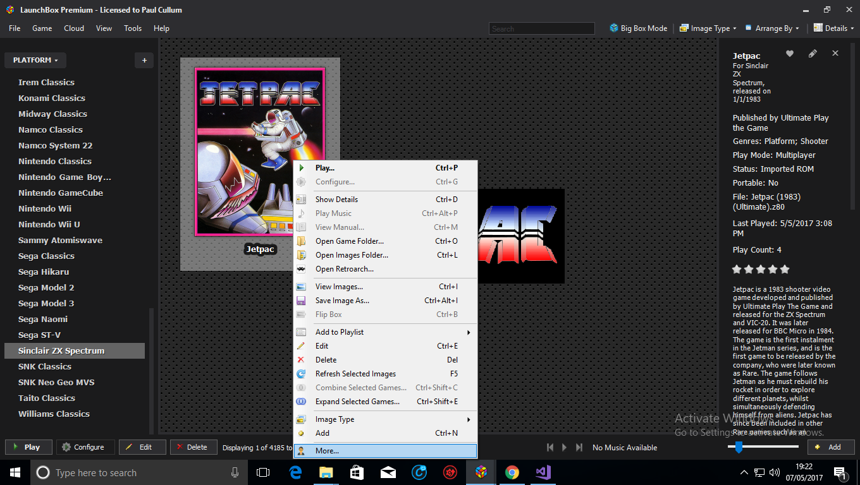
Task: Open the View menu
Action: (x=104, y=28)
